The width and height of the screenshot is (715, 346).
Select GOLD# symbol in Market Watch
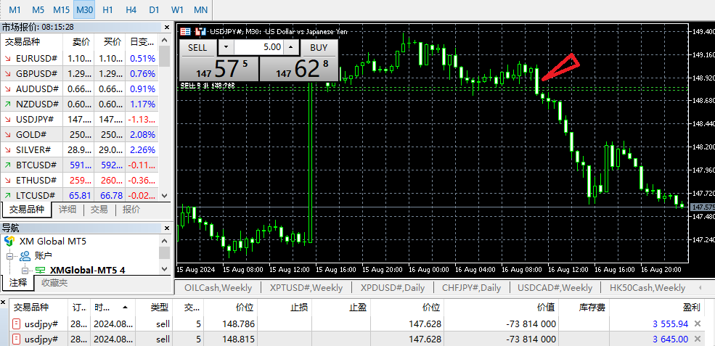tap(31, 135)
